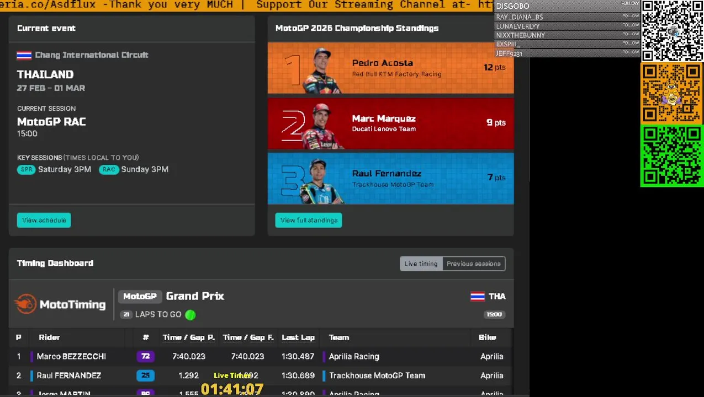Click the white QR code at top
Viewport: 704px width, 397px height.
(x=672, y=30)
